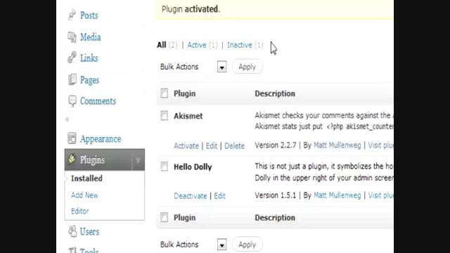Open the plugin Editor submenu link
450x253 pixels.
click(79, 211)
